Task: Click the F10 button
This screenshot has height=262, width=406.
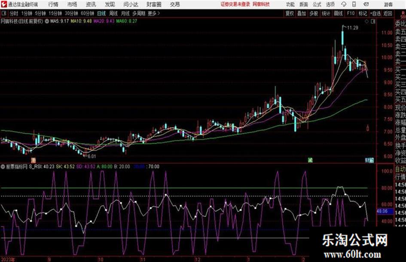Action: coord(351,13)
